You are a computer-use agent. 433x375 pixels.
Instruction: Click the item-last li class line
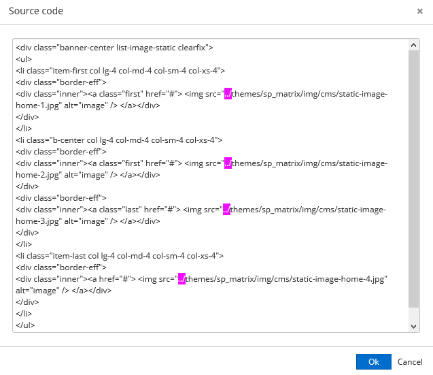click(x=120, y=256)
